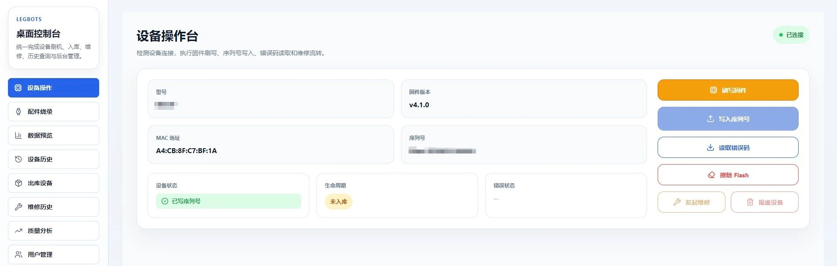This screenshot has height=266, width=837.
Task: Click the 固件版本 field label
Action: pyautogui.click(x=420, y=92)
